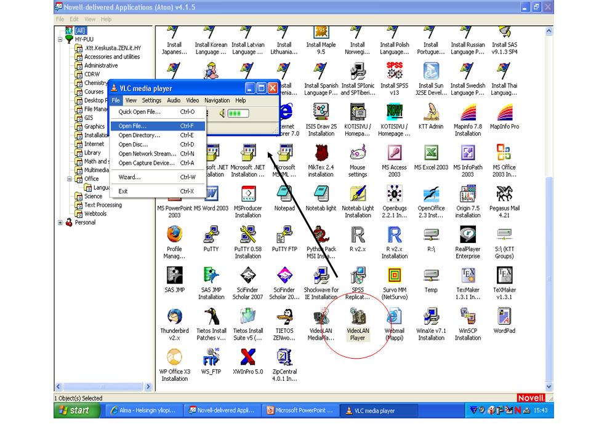Select the [All] tree item
The height and width of the screenshot is (443, 591).
coord(80,31)
